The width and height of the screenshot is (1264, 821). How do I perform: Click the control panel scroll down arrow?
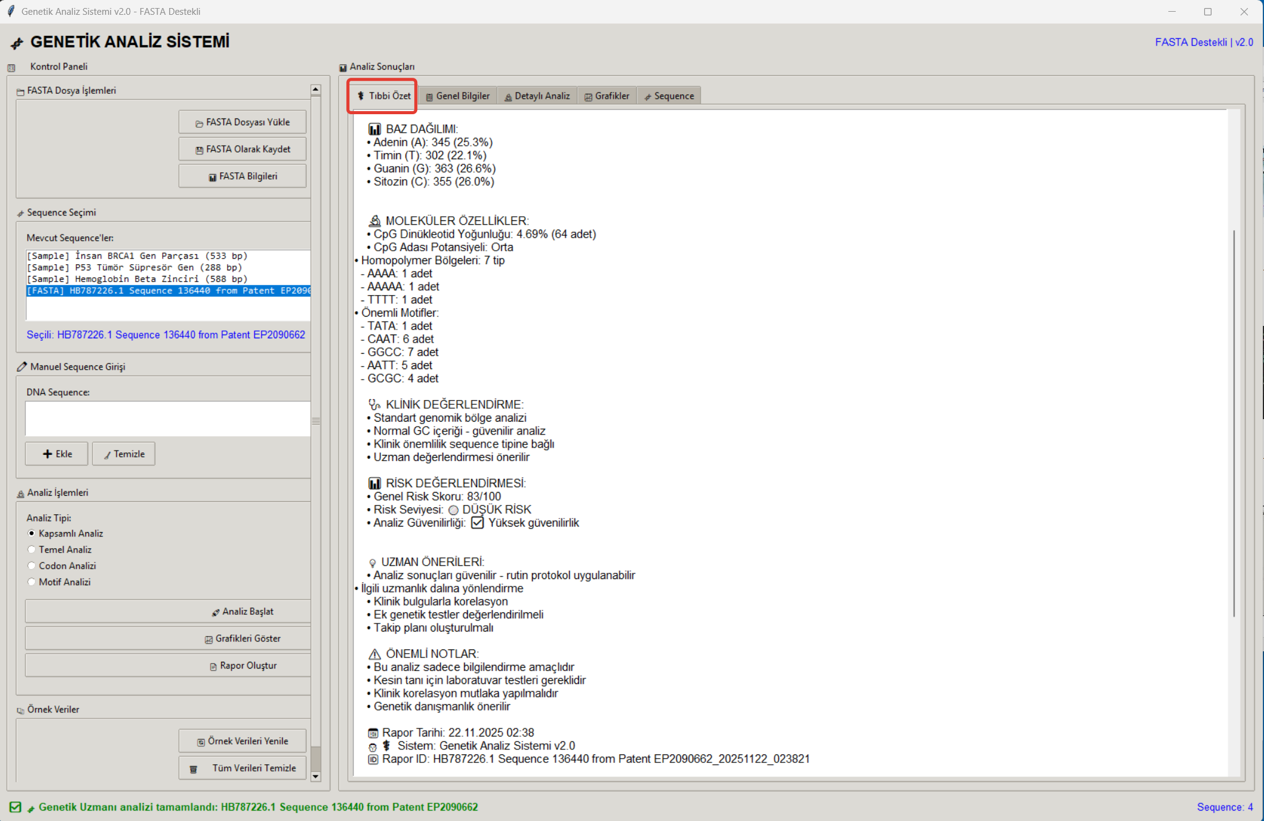pyautogui.click(x=315, y=777)
